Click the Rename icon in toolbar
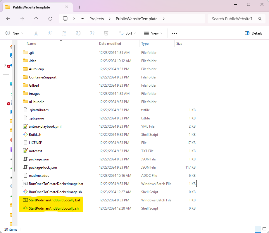The image size is (269, 233). [x=78, y=33]
